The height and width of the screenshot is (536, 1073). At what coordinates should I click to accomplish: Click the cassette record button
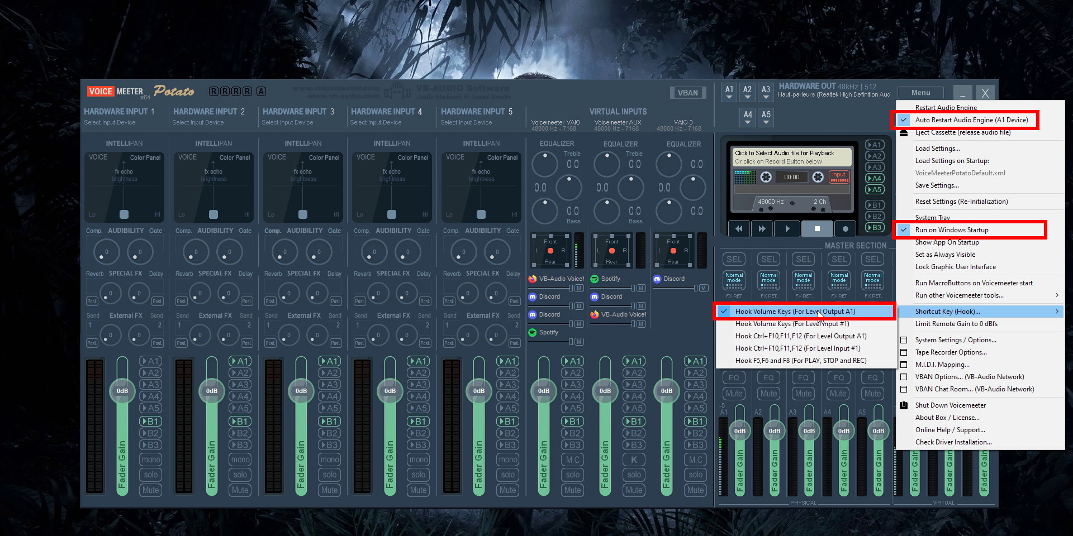(x=845, y=228)
